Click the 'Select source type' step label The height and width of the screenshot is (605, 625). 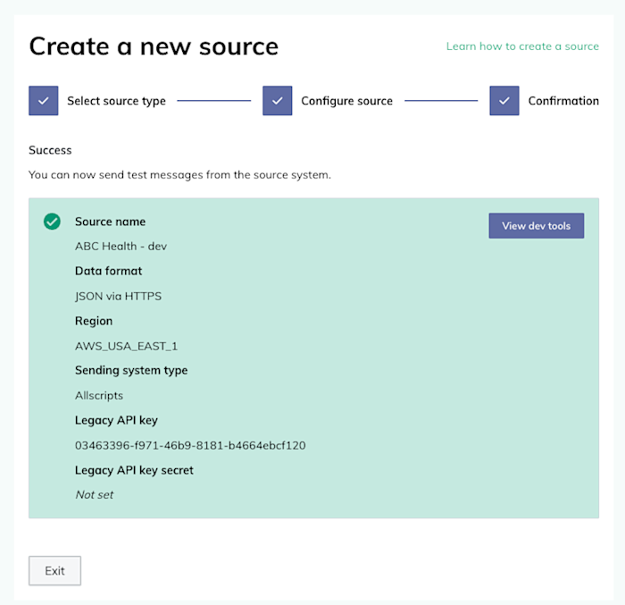tap(116, 101)
